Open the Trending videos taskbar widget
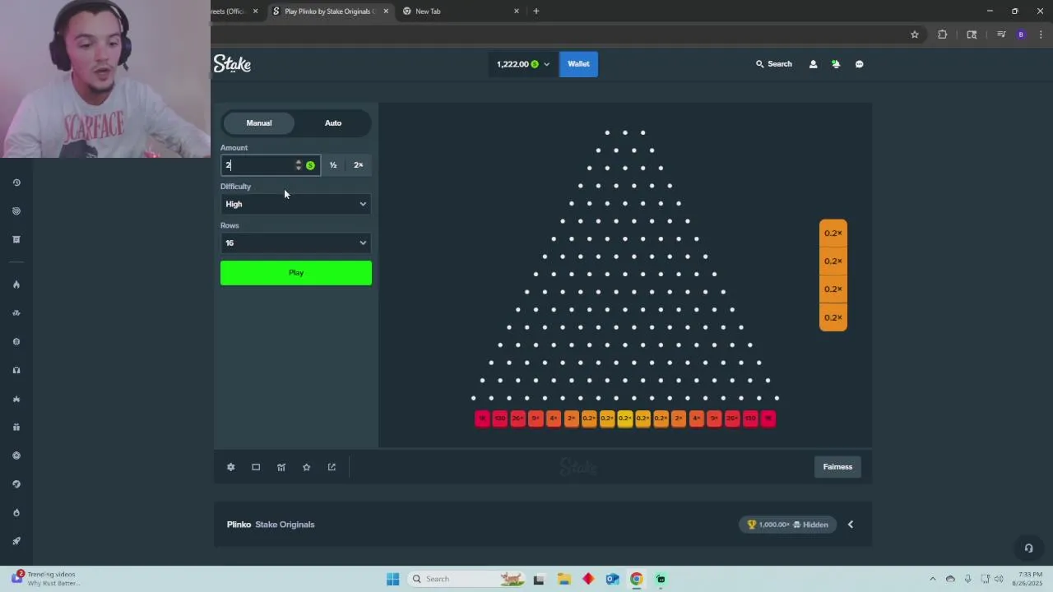Screen dimensions: 1053x592 tap(46, 579)
